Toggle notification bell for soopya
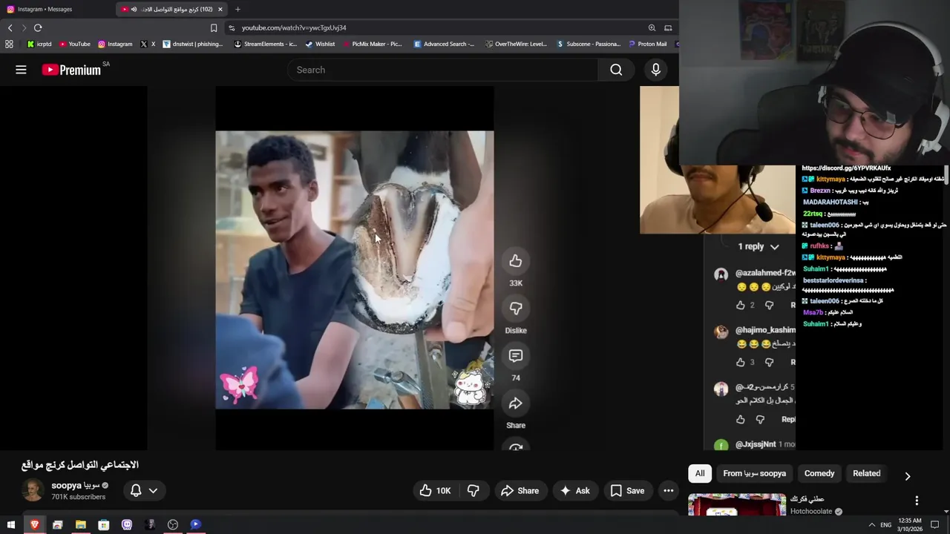950x534 pixels. [136, 490]
